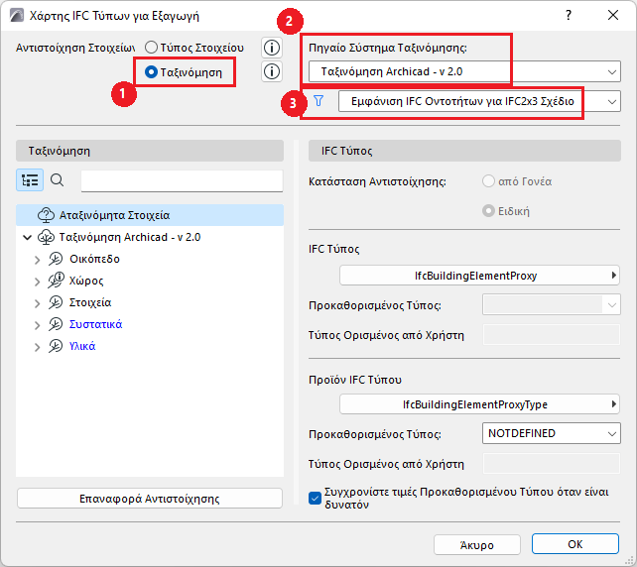Select the Τύπος Στοιχείου radio button
The width and height of the screenshot is (637, 567).
point(151,48)
